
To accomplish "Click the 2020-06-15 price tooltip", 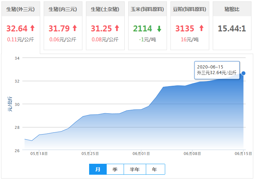I will tap(217, 70).
